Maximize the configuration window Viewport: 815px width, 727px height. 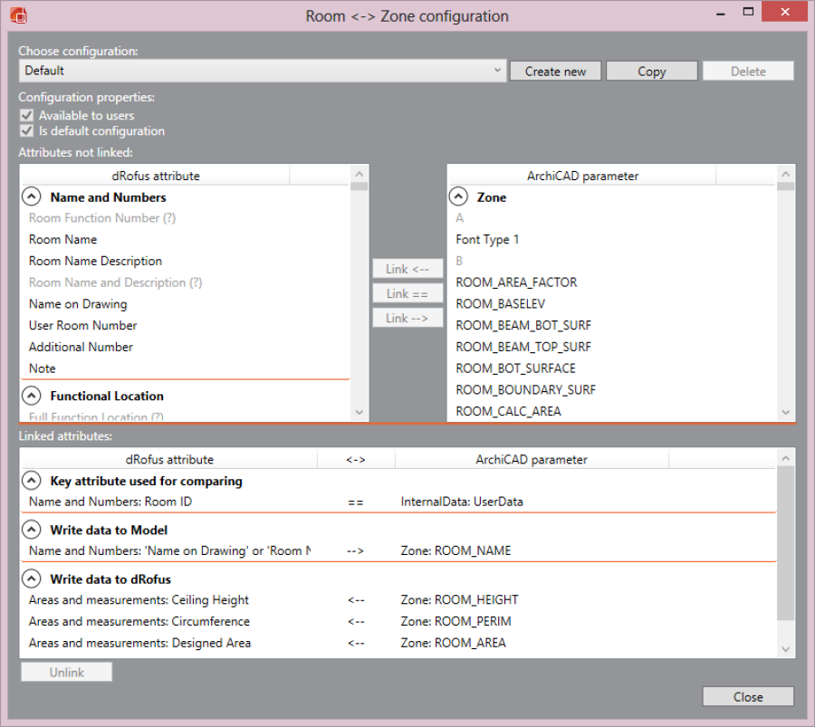point(748,14)
